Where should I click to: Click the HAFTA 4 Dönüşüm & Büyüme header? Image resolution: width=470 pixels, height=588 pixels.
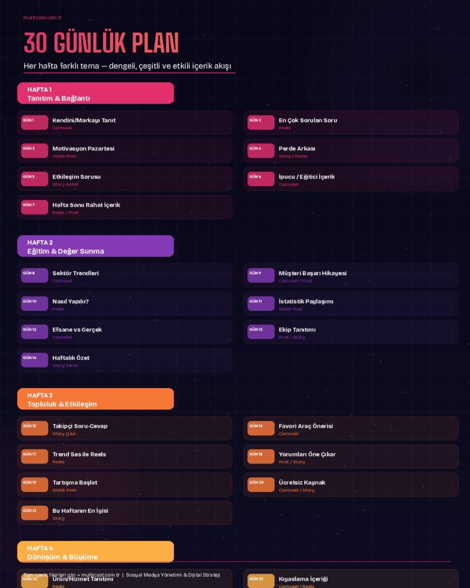(95, 551)
